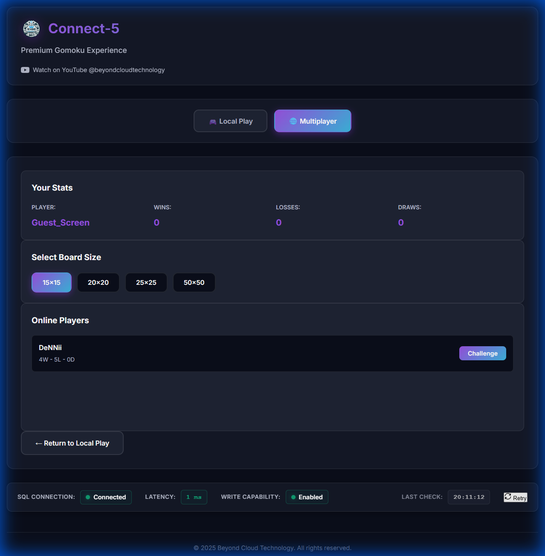Click the gamepad icon in Local Play
This screenshot has width=545, height=556.
pos(212,121)
